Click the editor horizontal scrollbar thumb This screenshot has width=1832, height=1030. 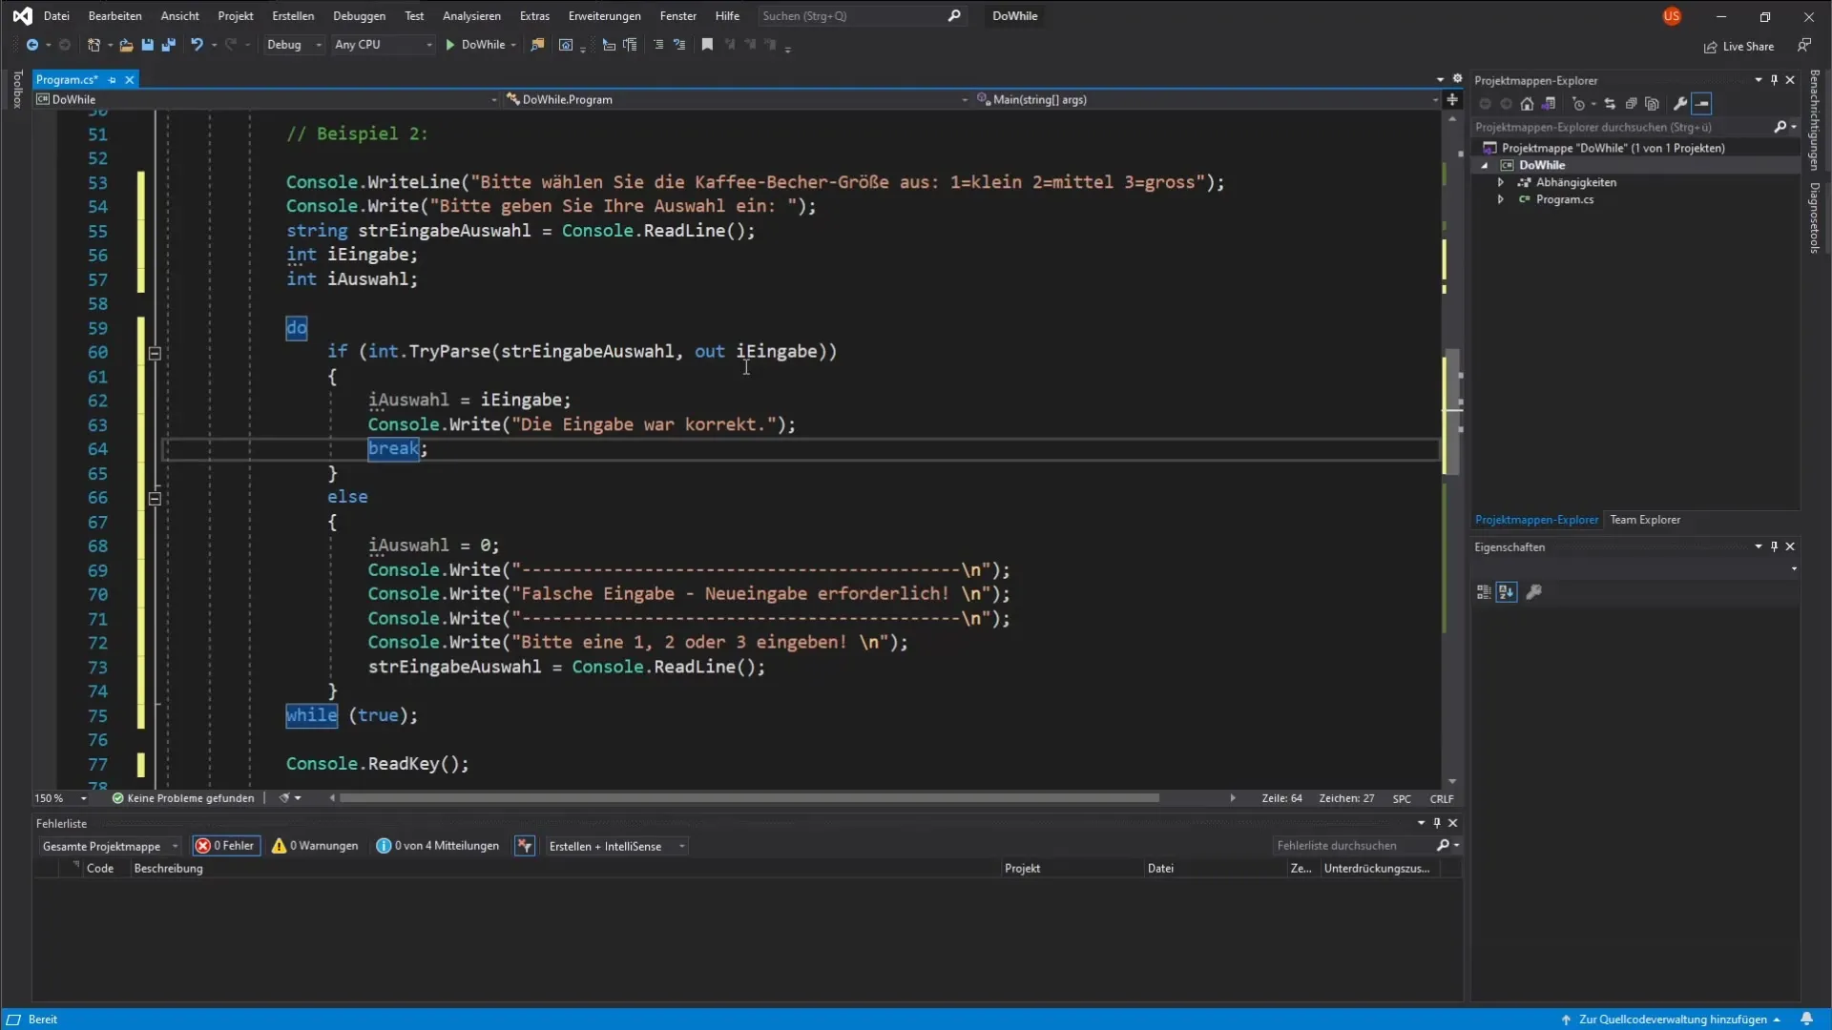pos(749,798)
